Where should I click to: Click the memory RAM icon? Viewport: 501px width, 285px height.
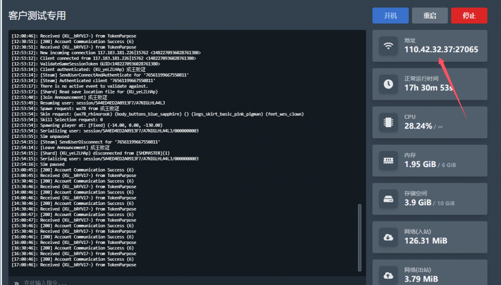[388, 161]
